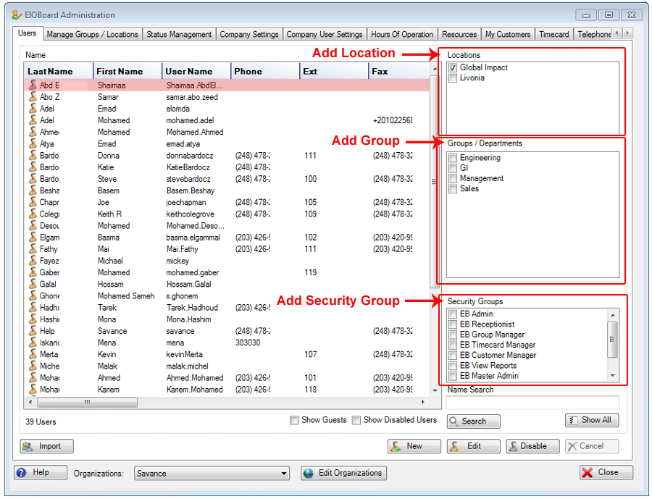
Task: Check the Engineering group checkbox
Action: (453, 158)
